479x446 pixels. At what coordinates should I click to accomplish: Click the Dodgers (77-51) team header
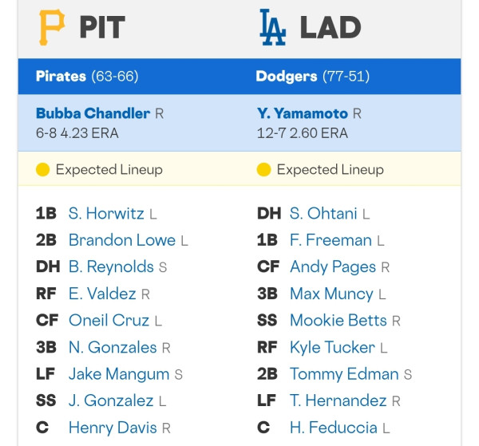pyautogui.click(x=313, y=77)
